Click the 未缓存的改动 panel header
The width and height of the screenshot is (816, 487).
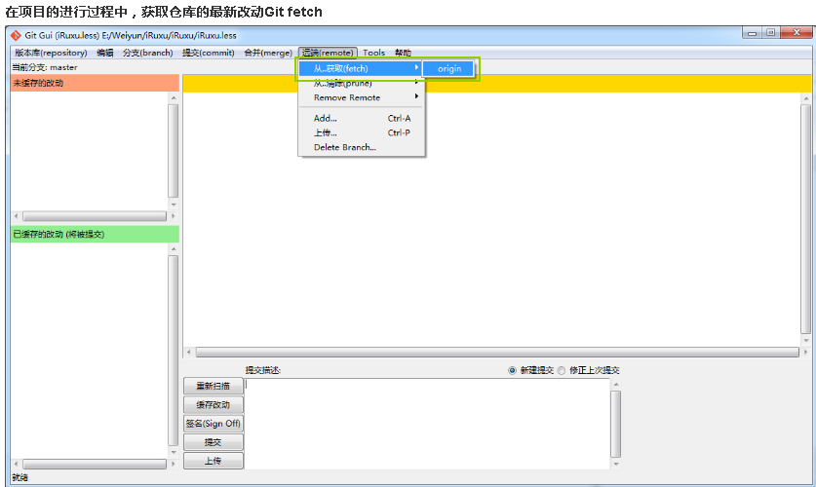tap(95, 83)
